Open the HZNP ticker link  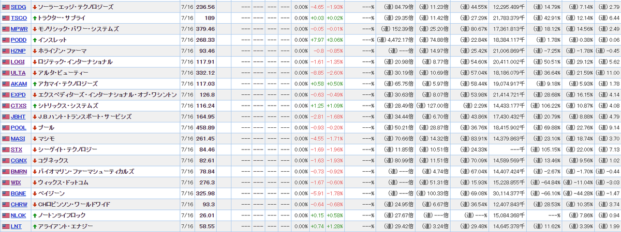[x=19, y=51]
